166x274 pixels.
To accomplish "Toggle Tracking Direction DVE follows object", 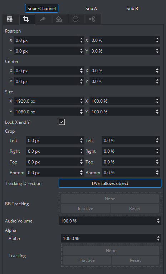I will 110,183.
